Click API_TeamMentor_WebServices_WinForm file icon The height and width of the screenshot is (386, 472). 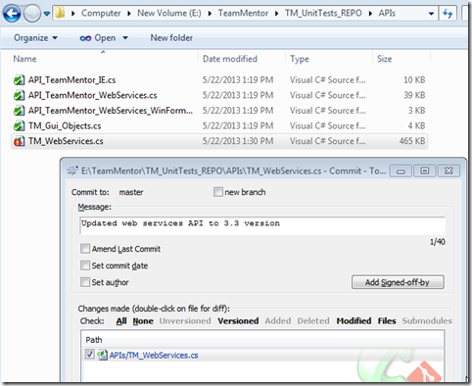click(19, 111)
